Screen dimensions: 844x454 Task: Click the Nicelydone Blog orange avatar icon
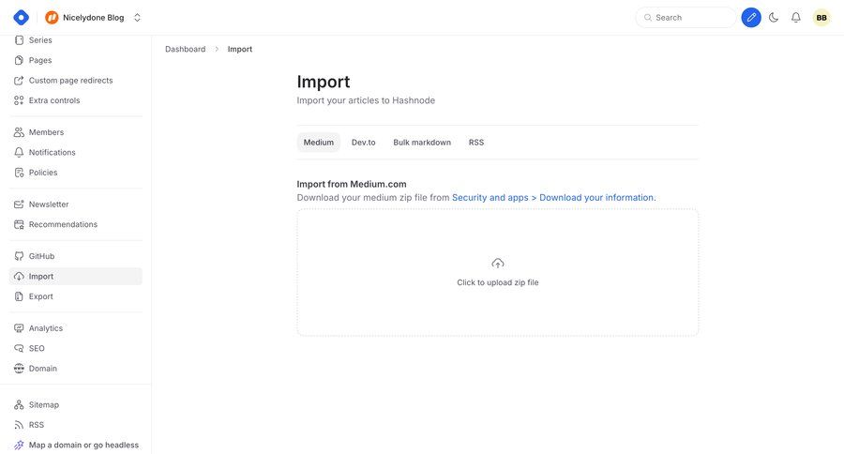pyautogui.click(x=52, y=17)
